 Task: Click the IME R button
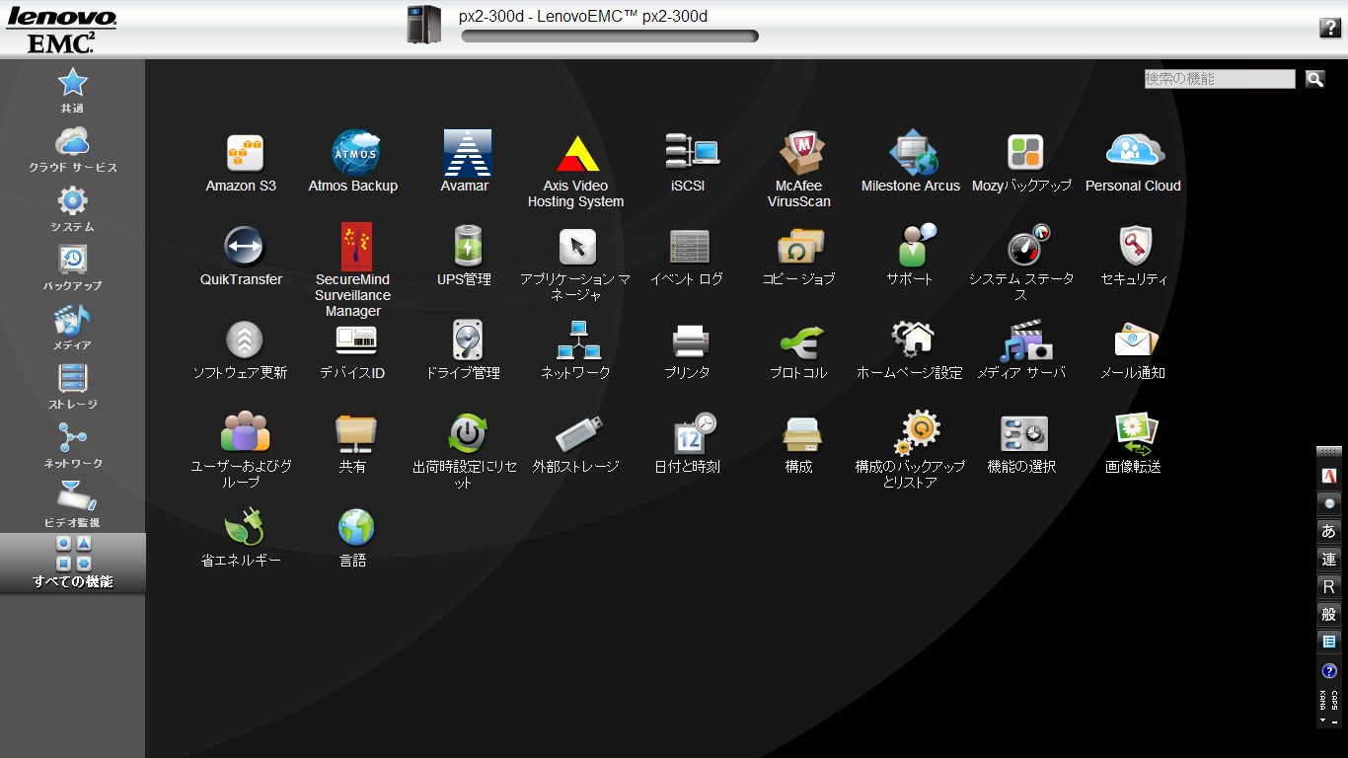1328,586
